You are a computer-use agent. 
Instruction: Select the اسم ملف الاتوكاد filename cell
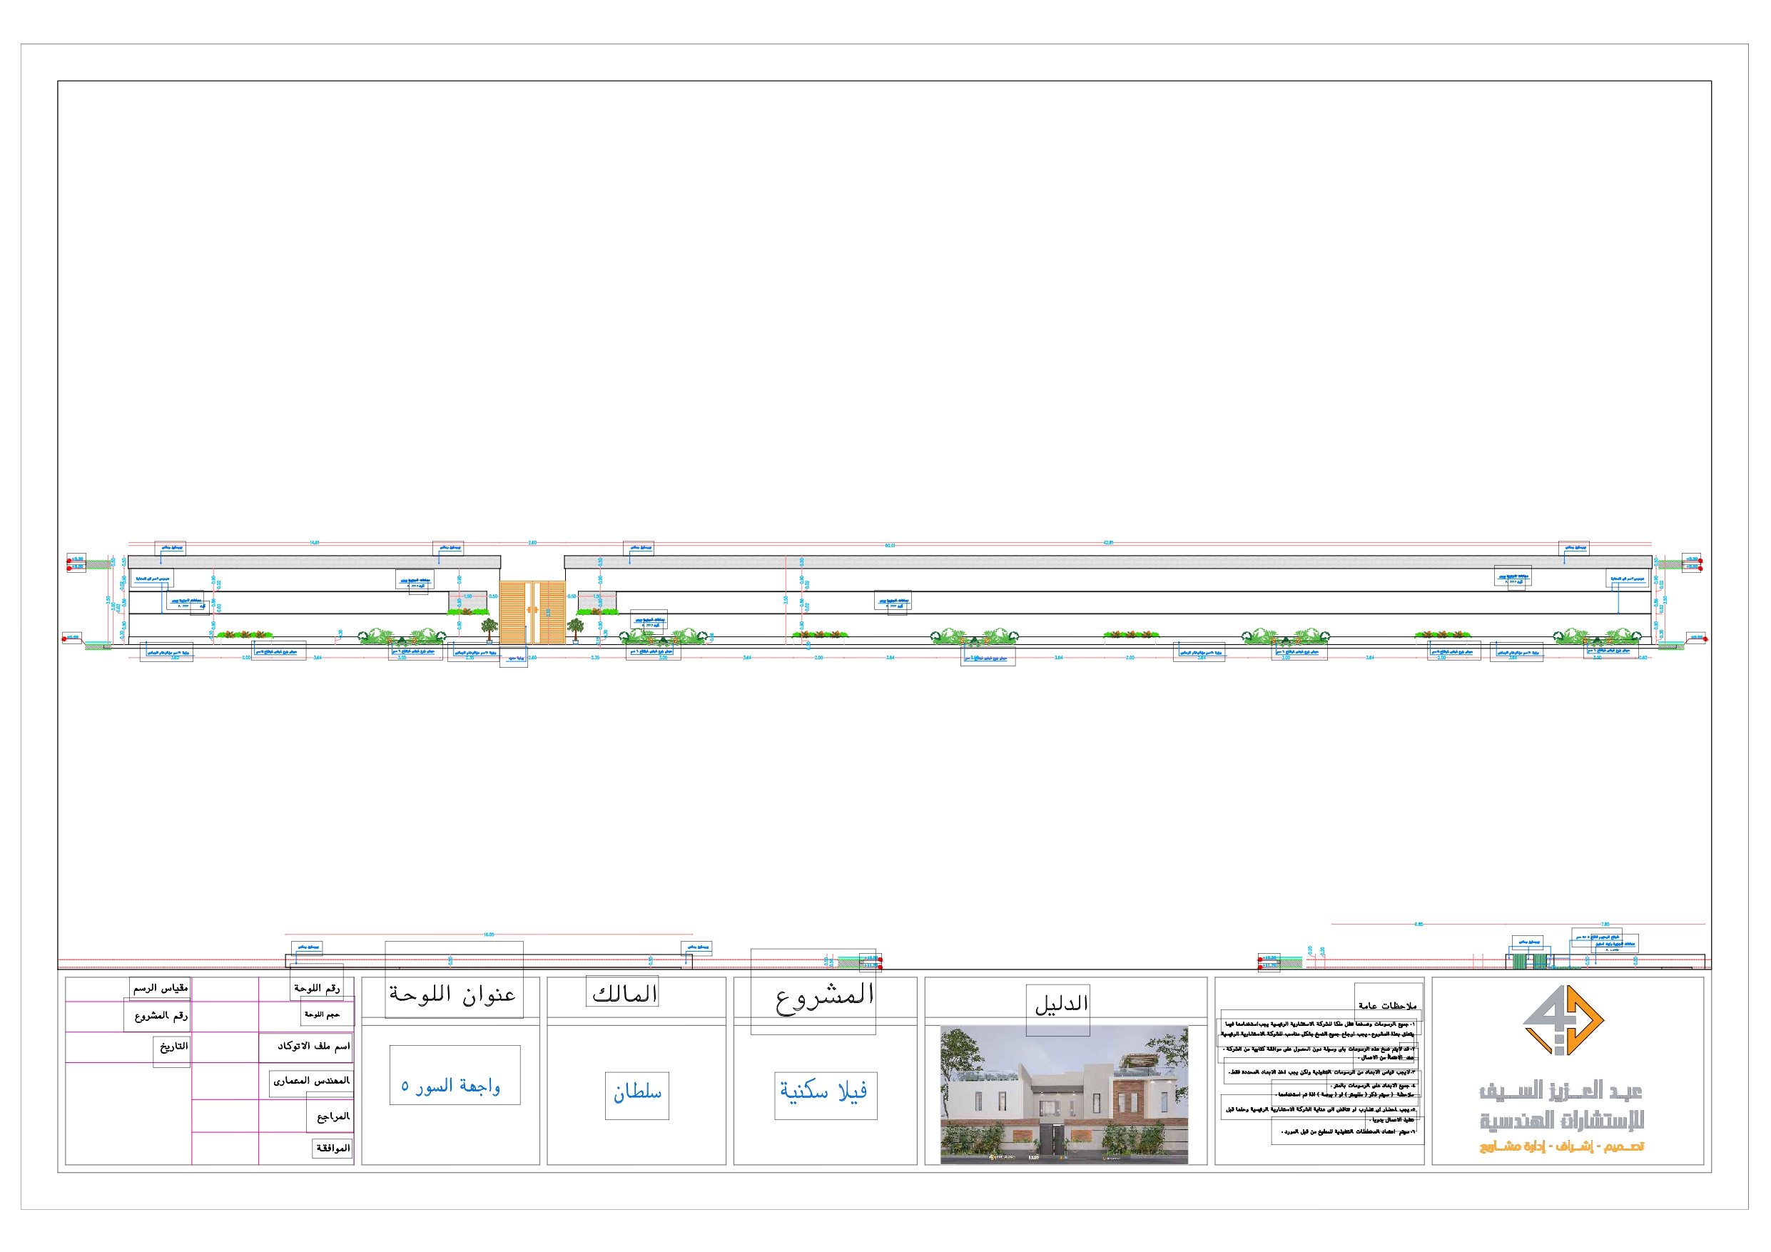click(313, 1047)
